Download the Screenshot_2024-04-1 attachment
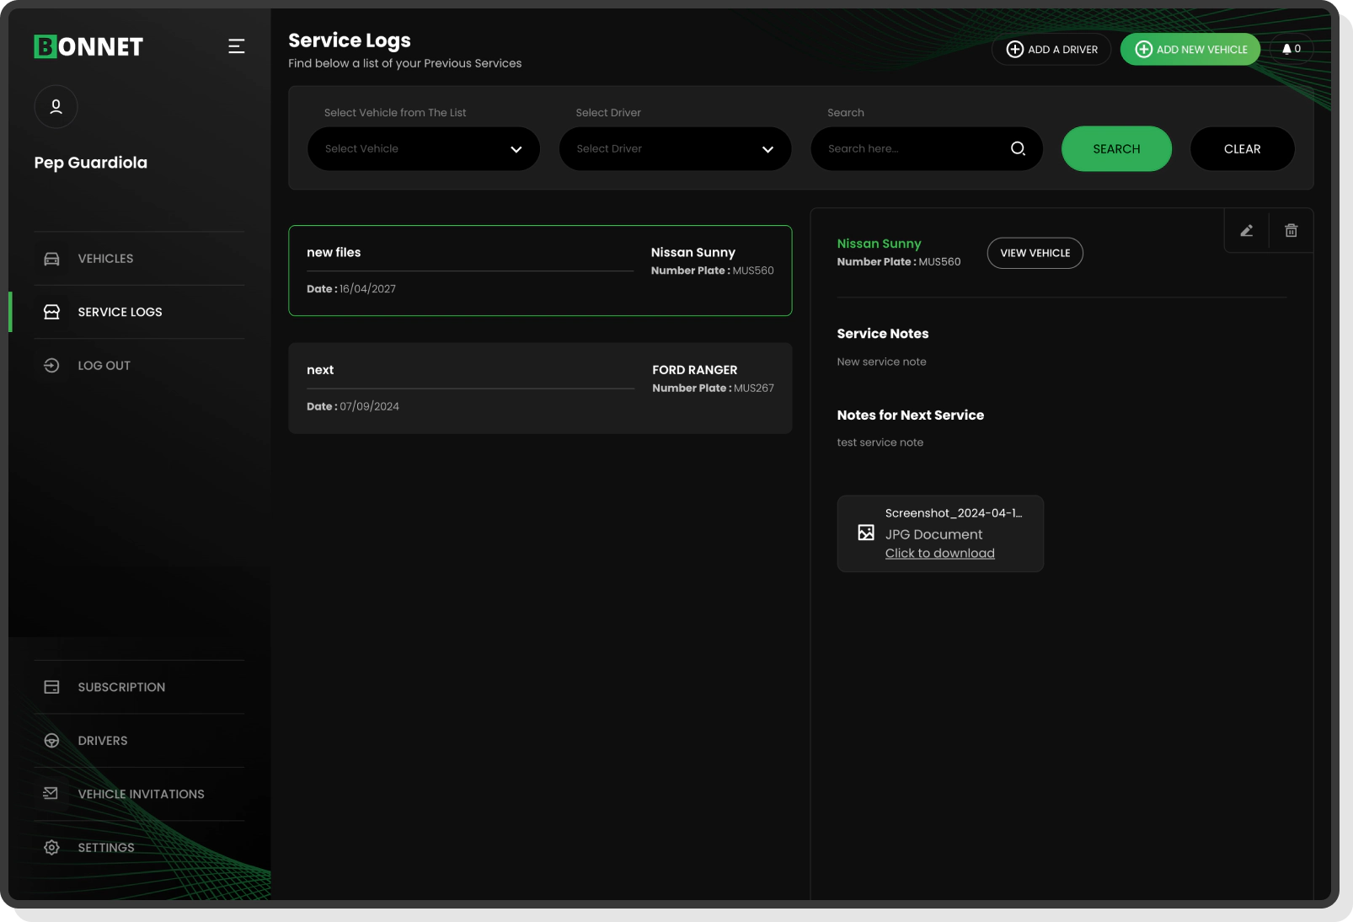Screen dimensions: 1353x922 939,553
